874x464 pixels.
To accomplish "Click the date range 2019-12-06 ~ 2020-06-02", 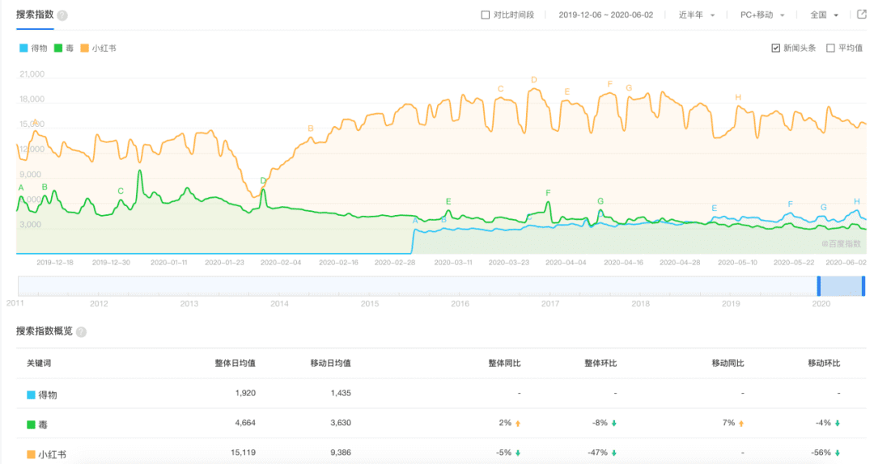I will click(x=606, y=15).
